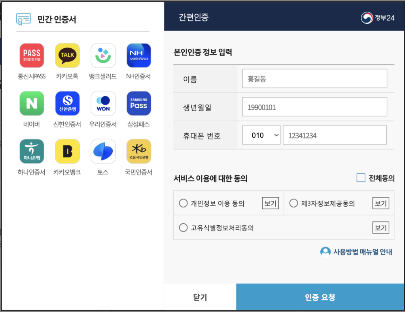This screenshot has height=312, width=405.
Task: Enable the 제3자정보제공동의 radio button
Action: click(x=293, y=203)
